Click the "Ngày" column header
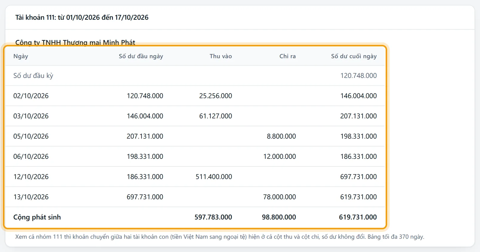This screenshot has height=252, width=480. click(21, 56)
